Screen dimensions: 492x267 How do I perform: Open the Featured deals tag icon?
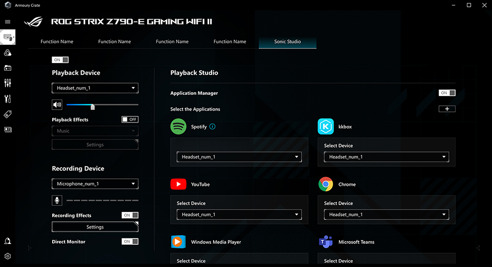pos(7,114)
